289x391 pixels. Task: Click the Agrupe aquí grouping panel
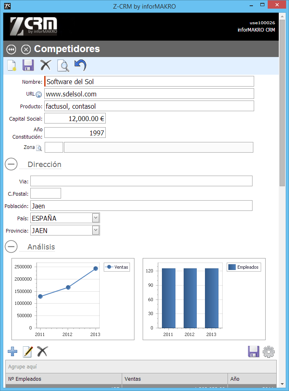(x=141, y=366)
